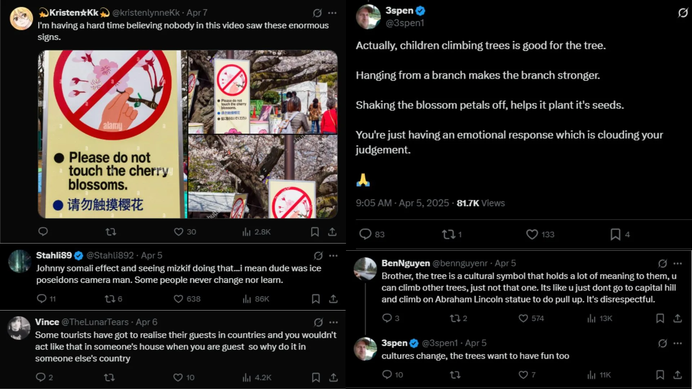The width and height of the screenshot is (692, 389).
Task: Like 3spen's main tweet with 133 likes
Action: click(532, 234)
